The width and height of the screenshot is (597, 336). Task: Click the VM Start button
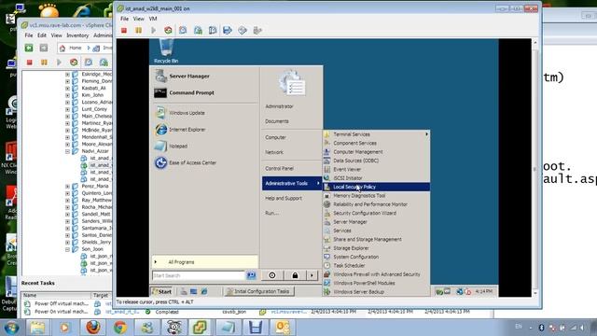161,291
